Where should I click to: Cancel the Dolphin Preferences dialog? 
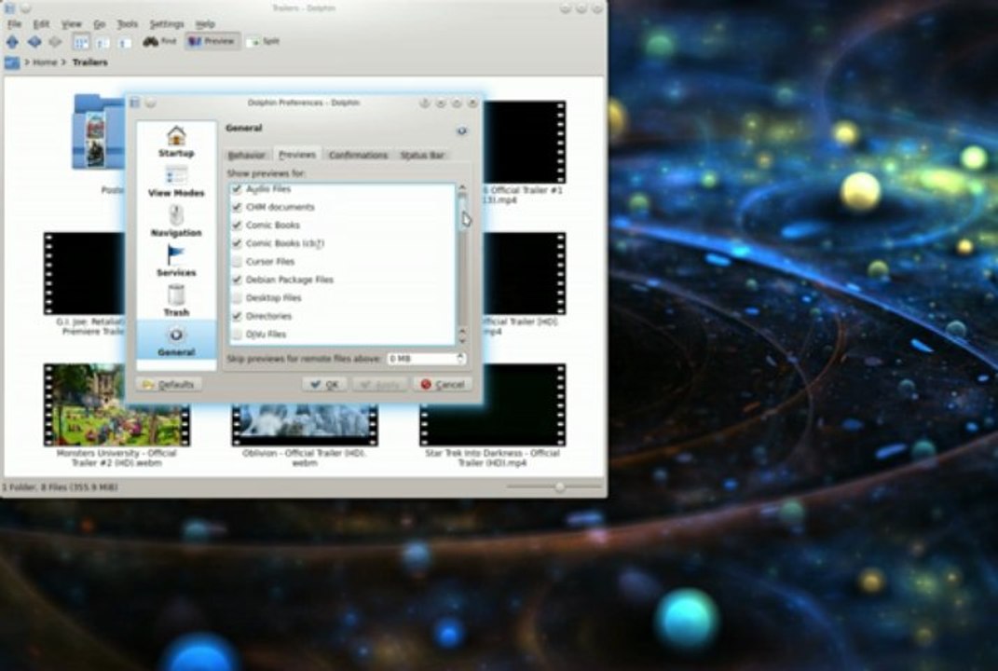click(443, 385)
